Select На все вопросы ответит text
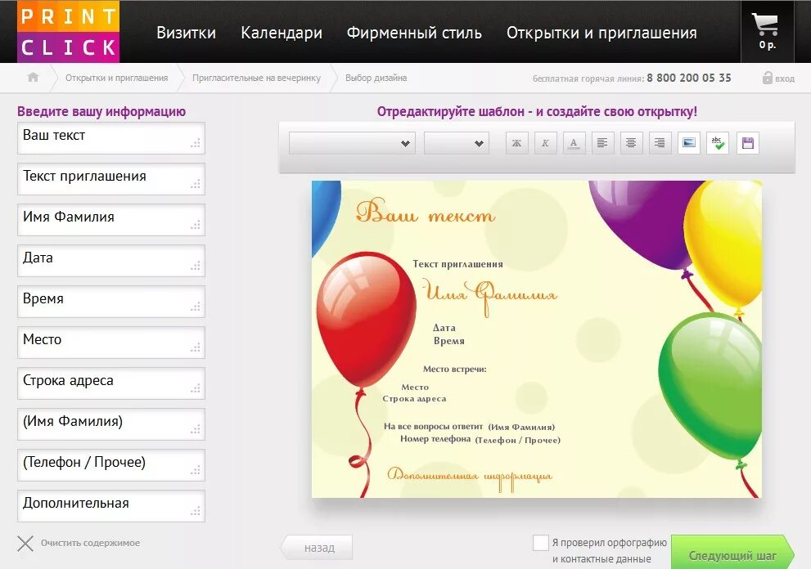The image size is (811, 569). [433, 427]
